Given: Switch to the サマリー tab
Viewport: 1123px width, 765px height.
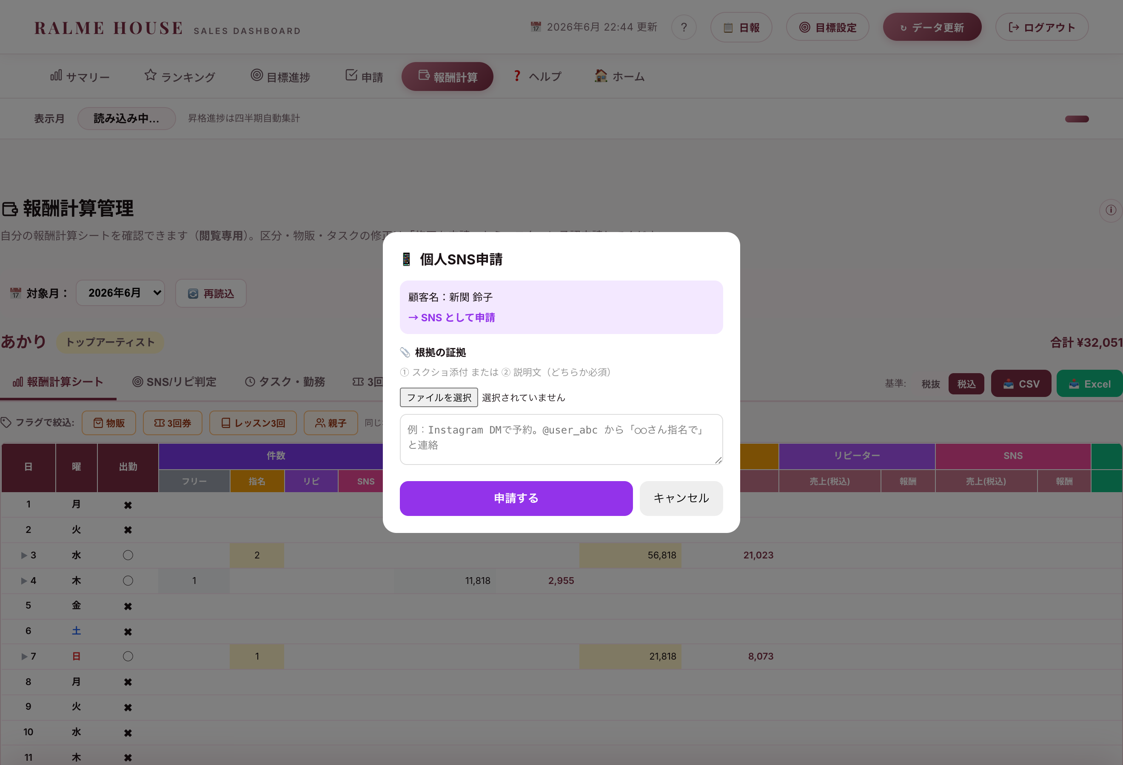Looking at the screenshot, I should (x=80, y=76).
